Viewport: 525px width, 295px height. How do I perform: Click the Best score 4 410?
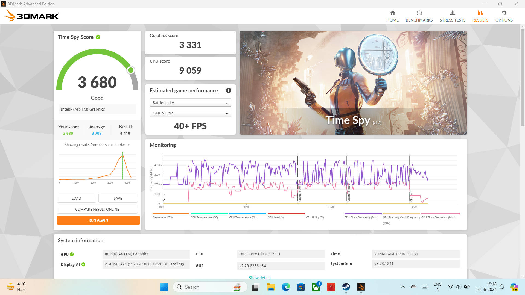125,133
